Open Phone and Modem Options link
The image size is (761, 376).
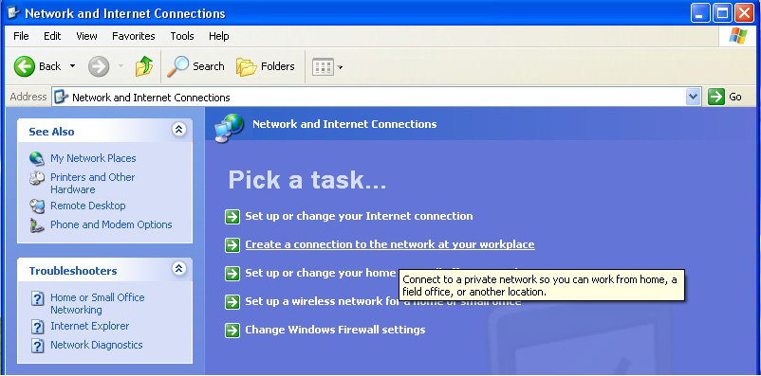(x=111, y=224)
